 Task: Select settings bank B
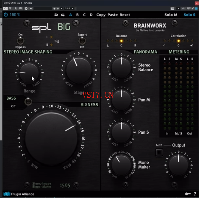pyautogui.click(x=77, y=15)
